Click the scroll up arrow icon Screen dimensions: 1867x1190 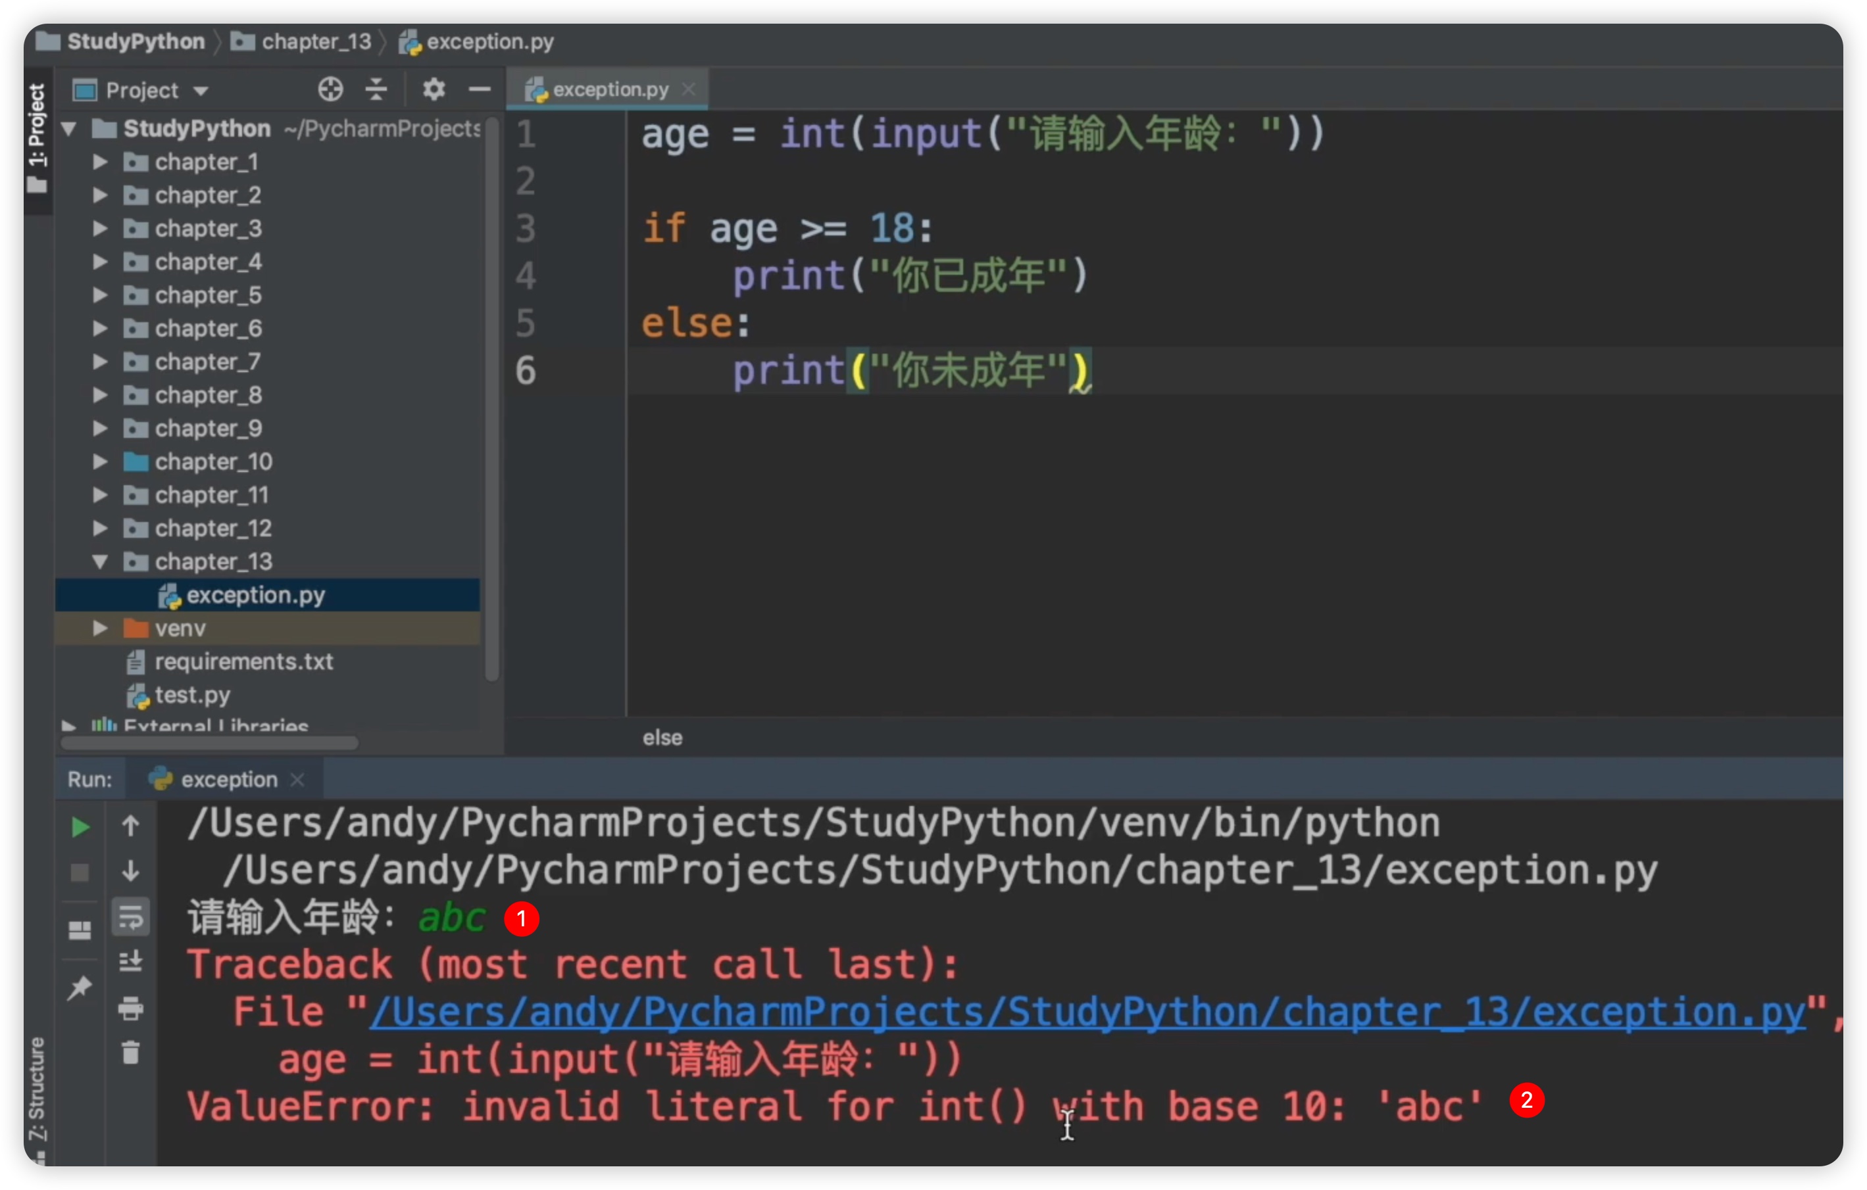(x=131, y=824)
